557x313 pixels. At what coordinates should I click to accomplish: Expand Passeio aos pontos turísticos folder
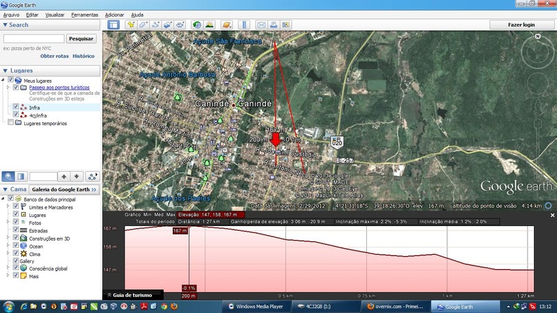pyautogui.click(x=8, y=87)
